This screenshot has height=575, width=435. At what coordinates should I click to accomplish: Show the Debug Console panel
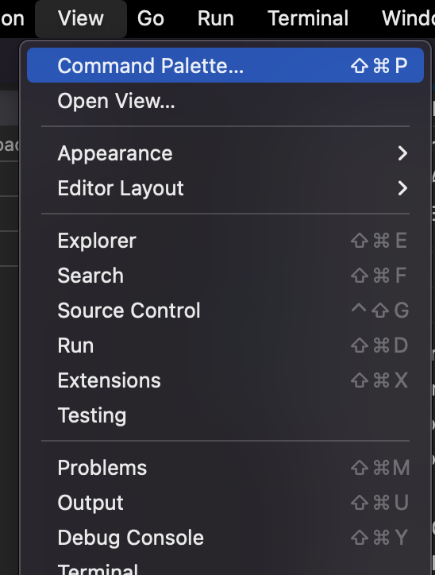tap(225, 538)
